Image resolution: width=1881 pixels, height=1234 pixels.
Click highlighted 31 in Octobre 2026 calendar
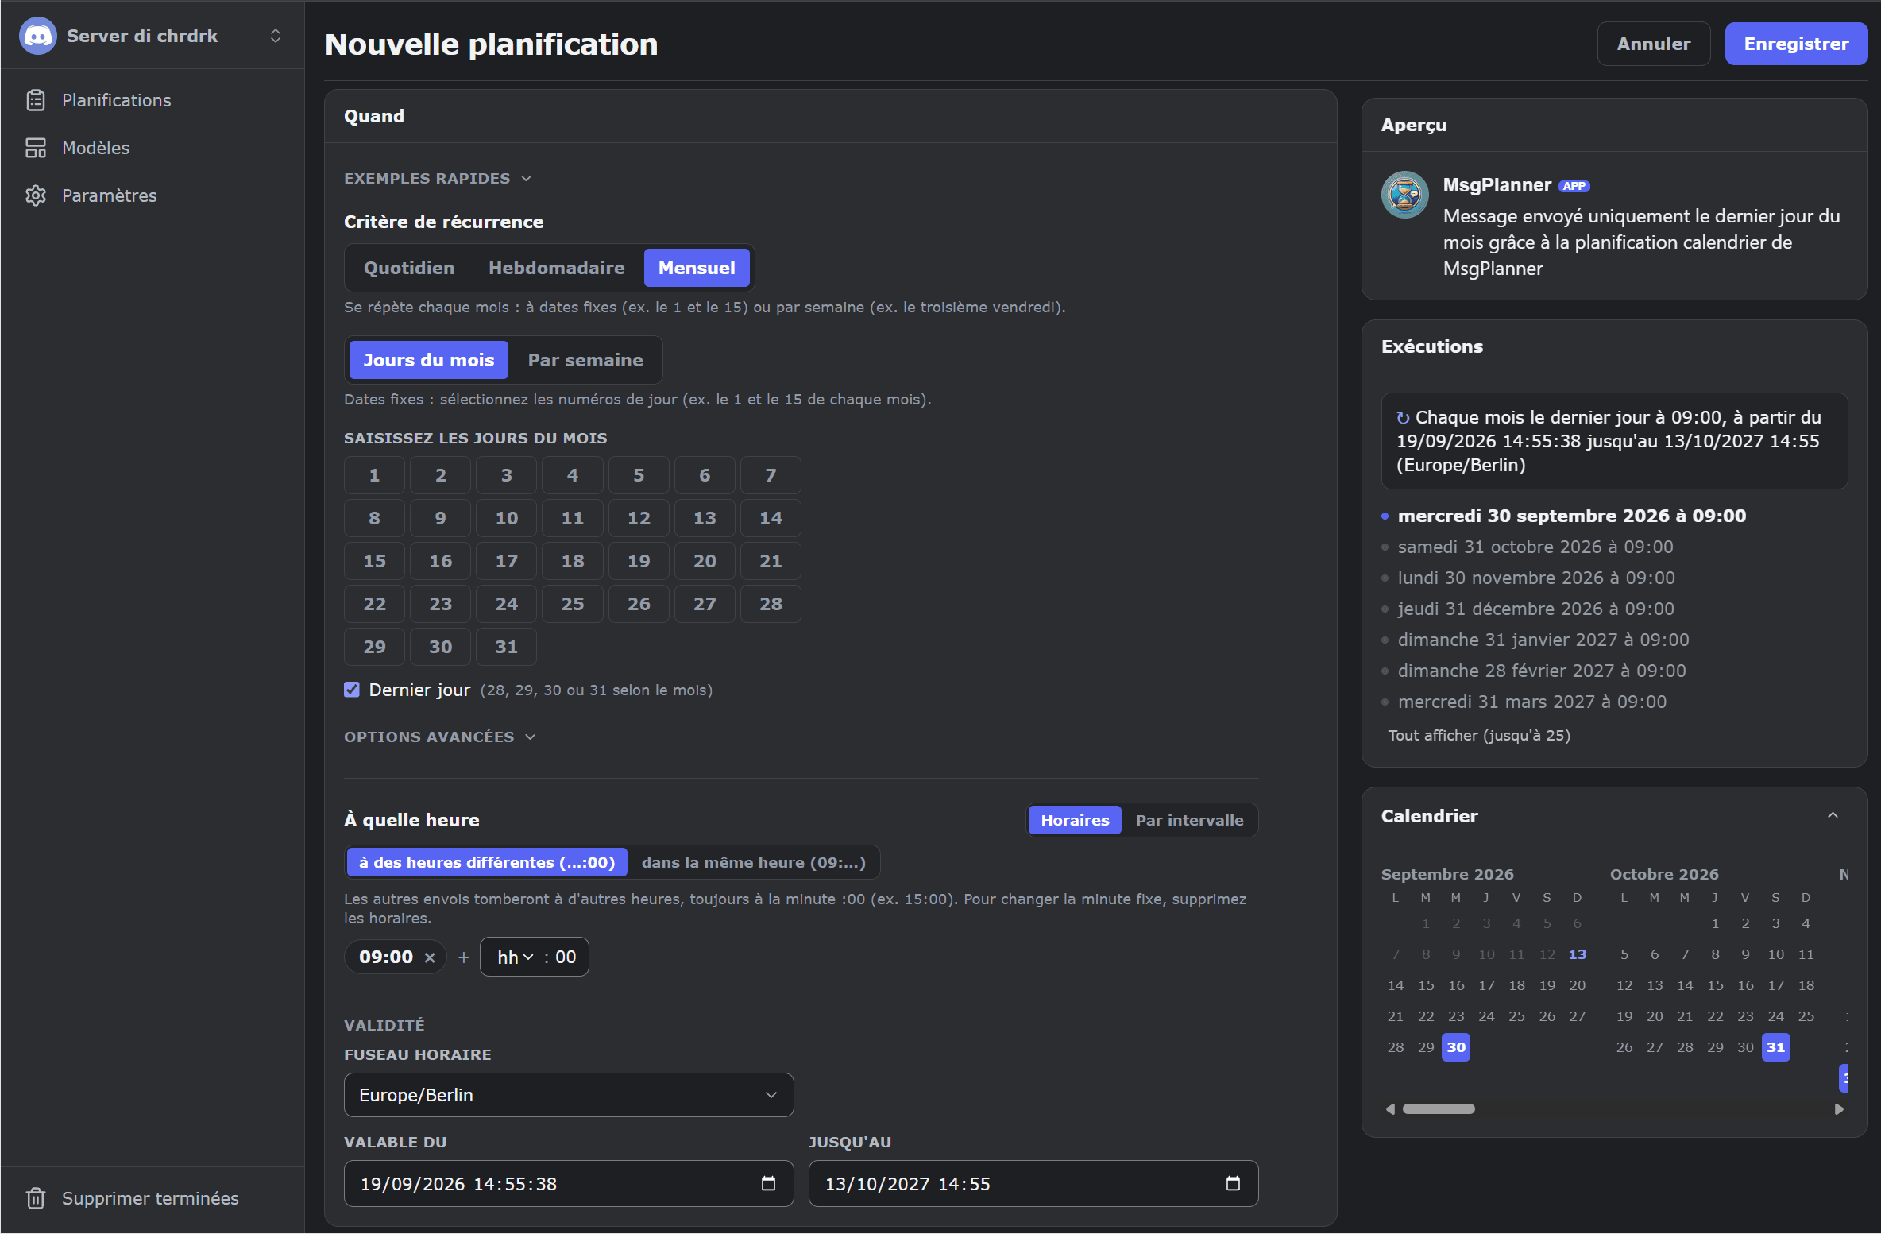[x=1775, y=1047]
